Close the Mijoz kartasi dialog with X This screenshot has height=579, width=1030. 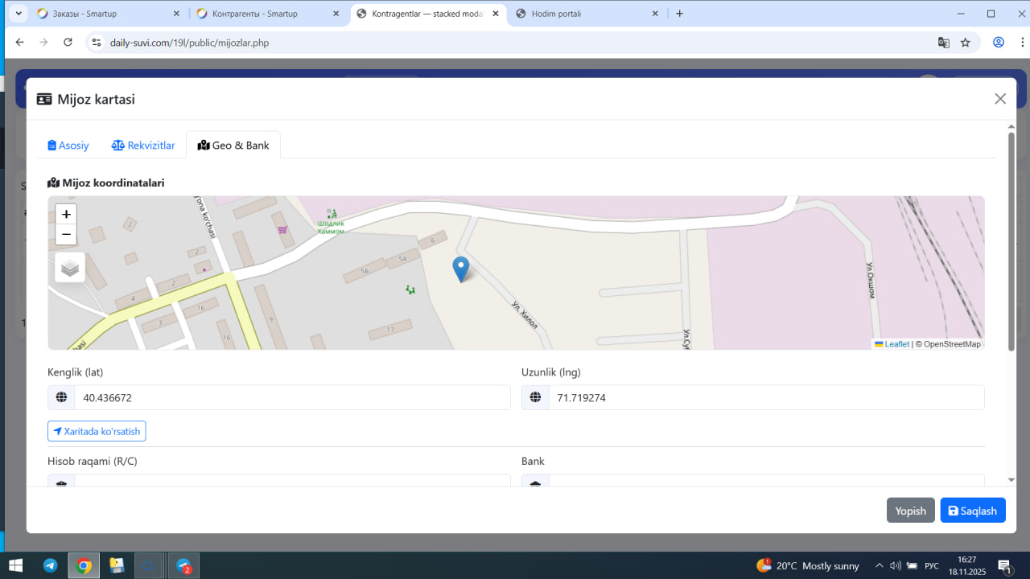[x=1000, y=99]
